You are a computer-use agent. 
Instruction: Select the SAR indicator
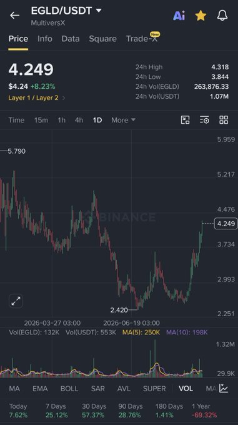coord(97,389)
